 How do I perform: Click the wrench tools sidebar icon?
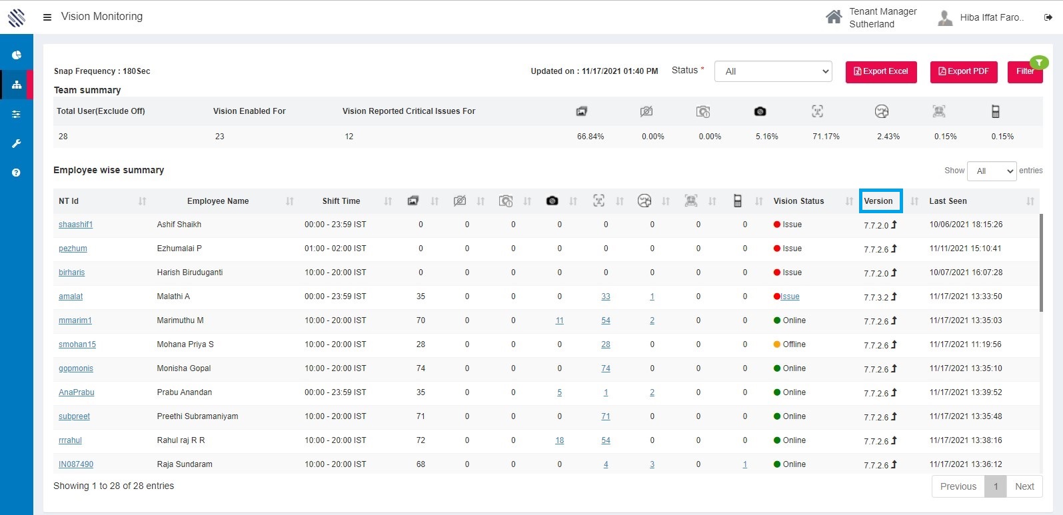(x=17, y=143)
